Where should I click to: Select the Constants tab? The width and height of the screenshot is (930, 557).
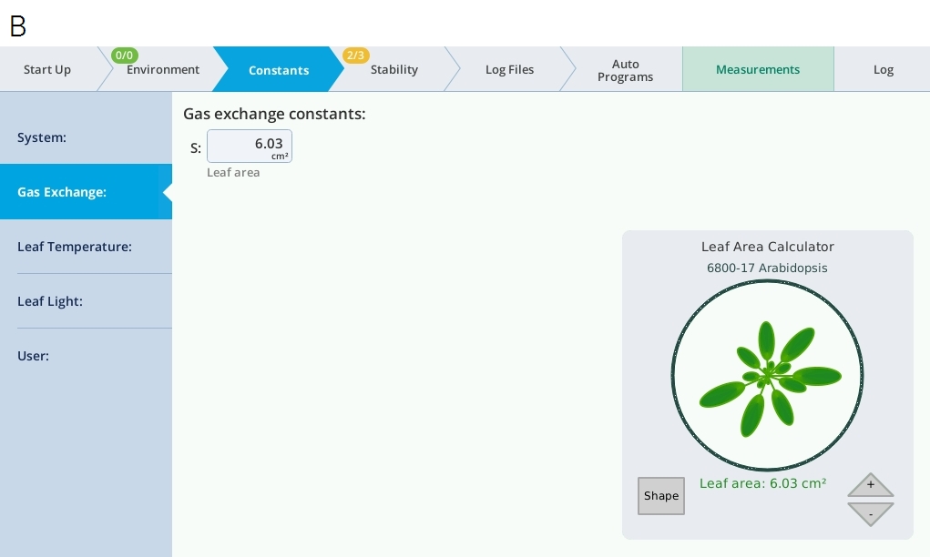[x=278, y=69]
